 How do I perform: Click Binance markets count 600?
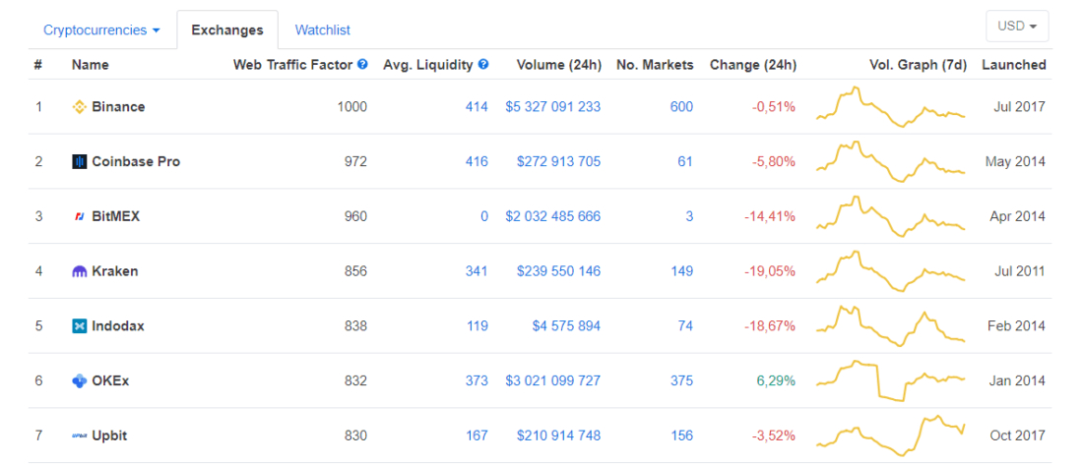pyautogui.click(x=681, y=107)
